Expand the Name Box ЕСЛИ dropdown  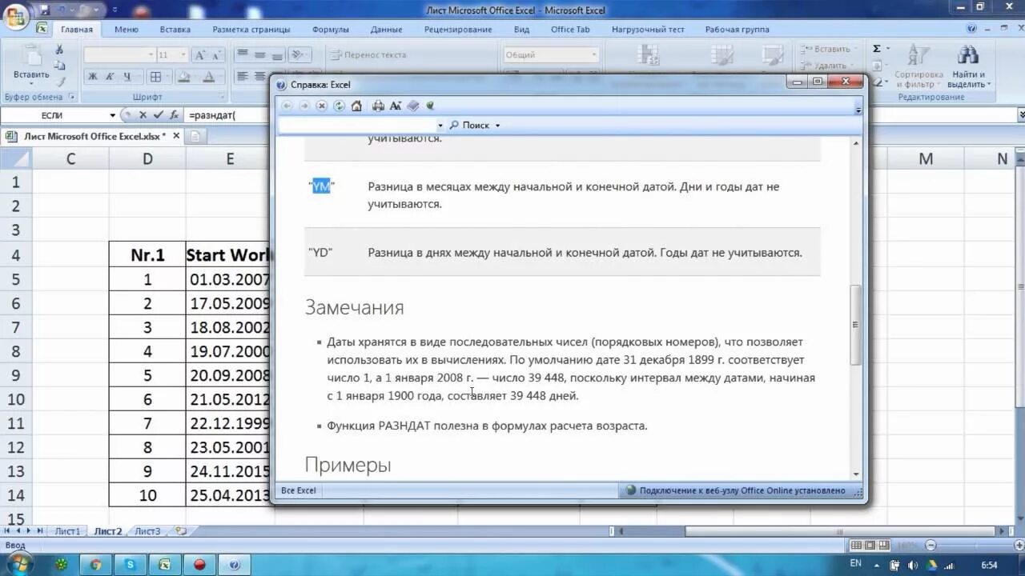click(x=112, y=115)
